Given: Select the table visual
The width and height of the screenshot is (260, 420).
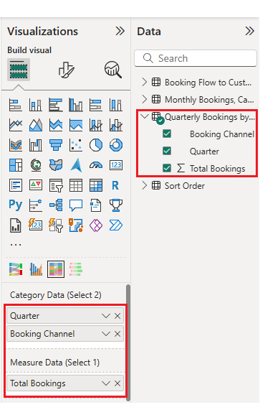Looking at the screenshot, I should point(76,185).
